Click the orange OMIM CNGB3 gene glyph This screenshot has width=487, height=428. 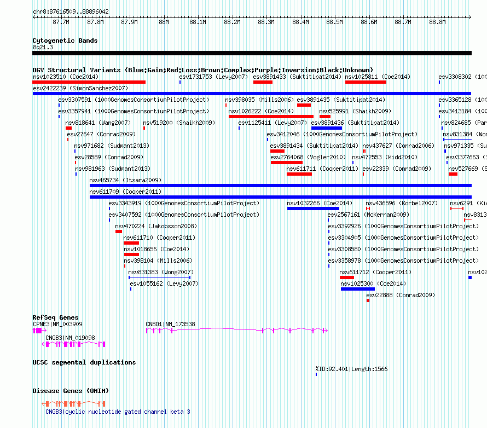73,404
